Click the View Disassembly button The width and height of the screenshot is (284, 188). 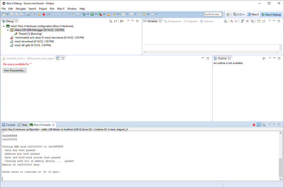(15, 71)
